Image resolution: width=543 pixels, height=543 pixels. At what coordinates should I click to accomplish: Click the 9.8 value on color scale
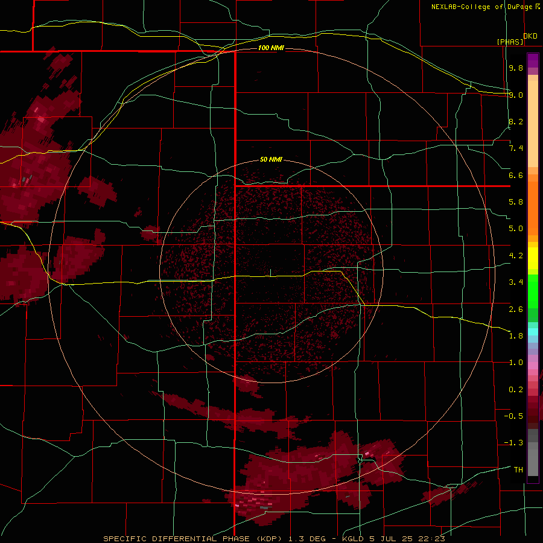pos(516,68)
